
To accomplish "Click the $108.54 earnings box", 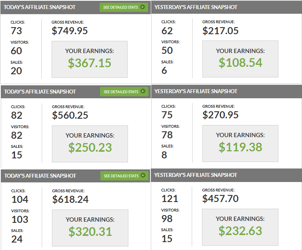I will coord(240,59).
